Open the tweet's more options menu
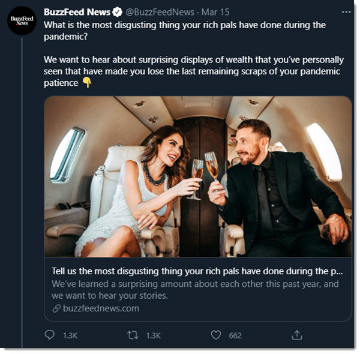 (346, 12)
